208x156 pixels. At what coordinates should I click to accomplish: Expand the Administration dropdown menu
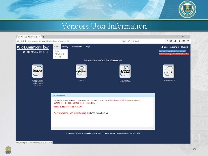tap(77, 47)
